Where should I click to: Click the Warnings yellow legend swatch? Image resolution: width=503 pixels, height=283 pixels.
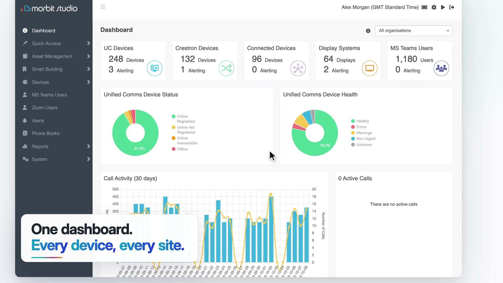pos(353,133)
